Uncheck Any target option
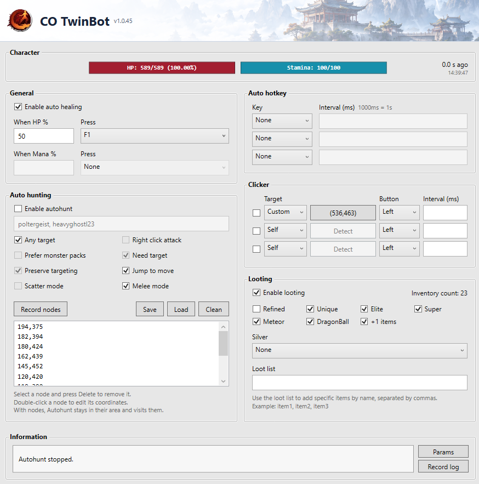 (x=18, y=240)
